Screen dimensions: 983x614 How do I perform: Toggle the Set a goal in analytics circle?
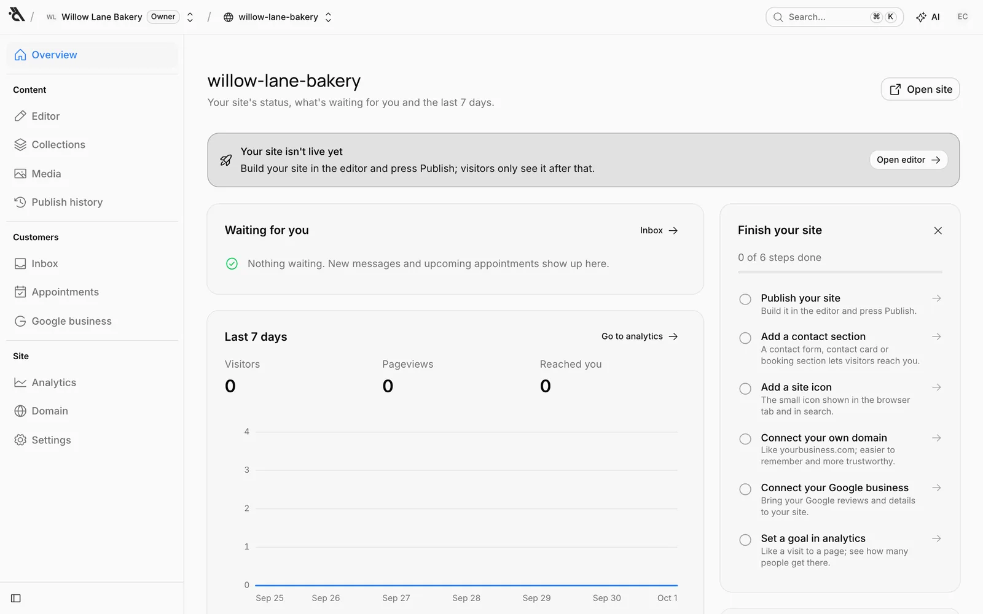745,540
